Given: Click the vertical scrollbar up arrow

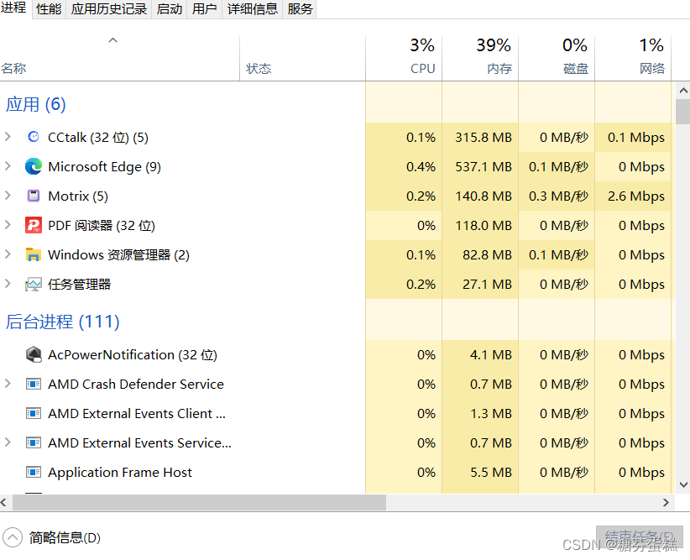Looking at the screenshot, I should click(x=683, y=91).
